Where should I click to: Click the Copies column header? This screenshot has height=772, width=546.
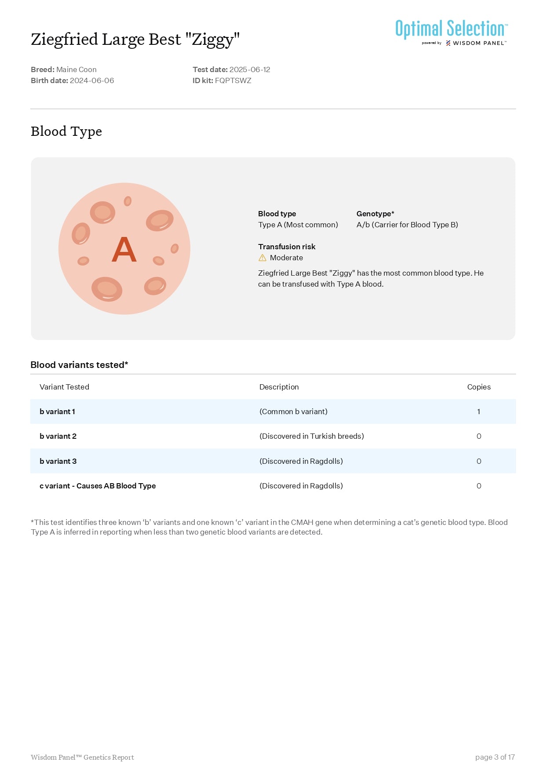click(479, 387)
